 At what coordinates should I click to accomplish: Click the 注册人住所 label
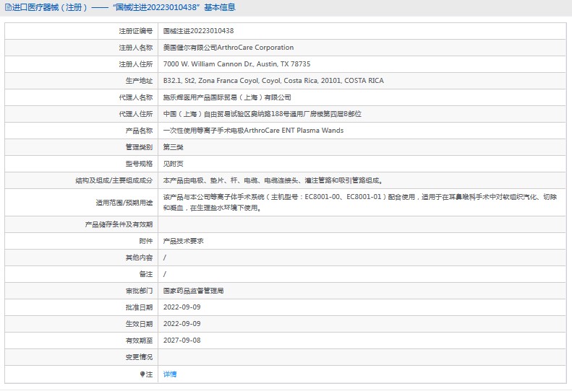coord(136,64)
